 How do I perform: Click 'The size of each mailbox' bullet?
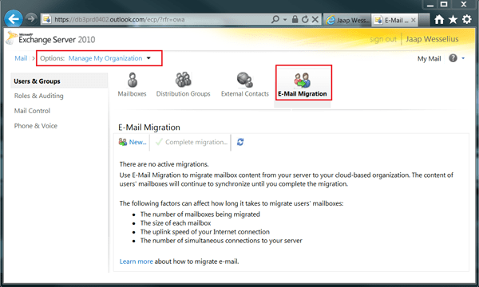tap(176, 223)
